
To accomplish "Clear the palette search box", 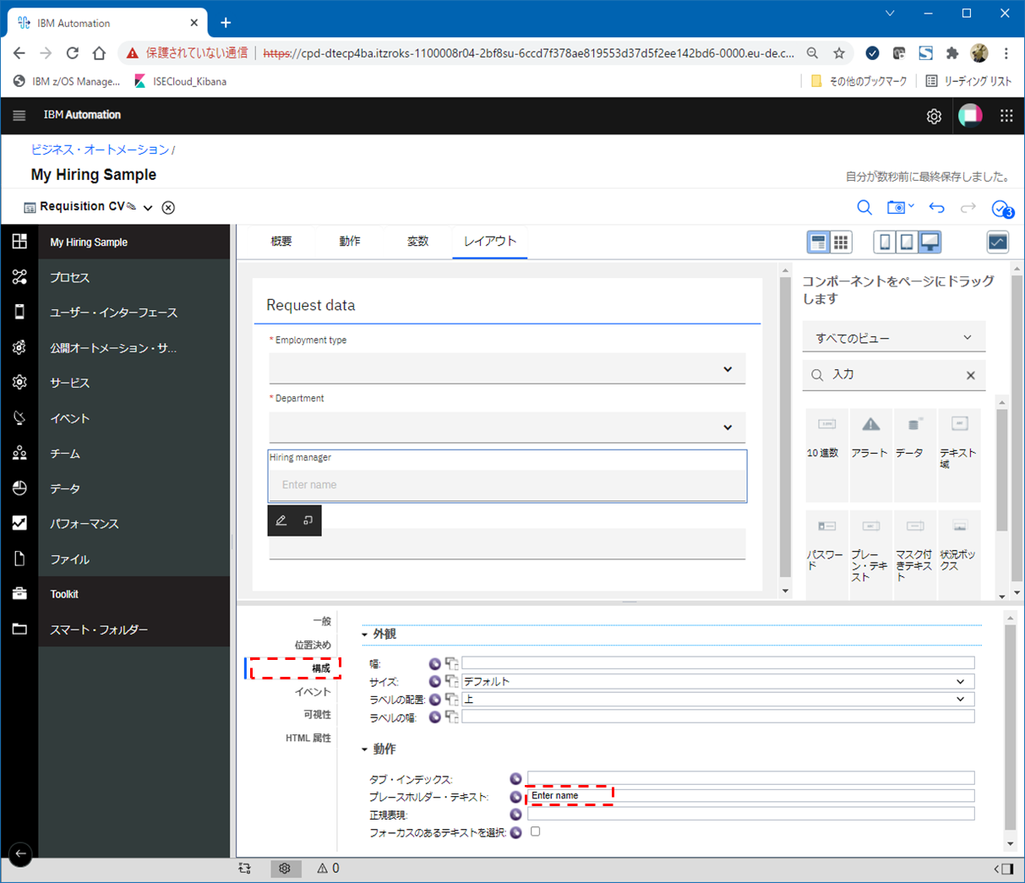I will click(971, 375).
